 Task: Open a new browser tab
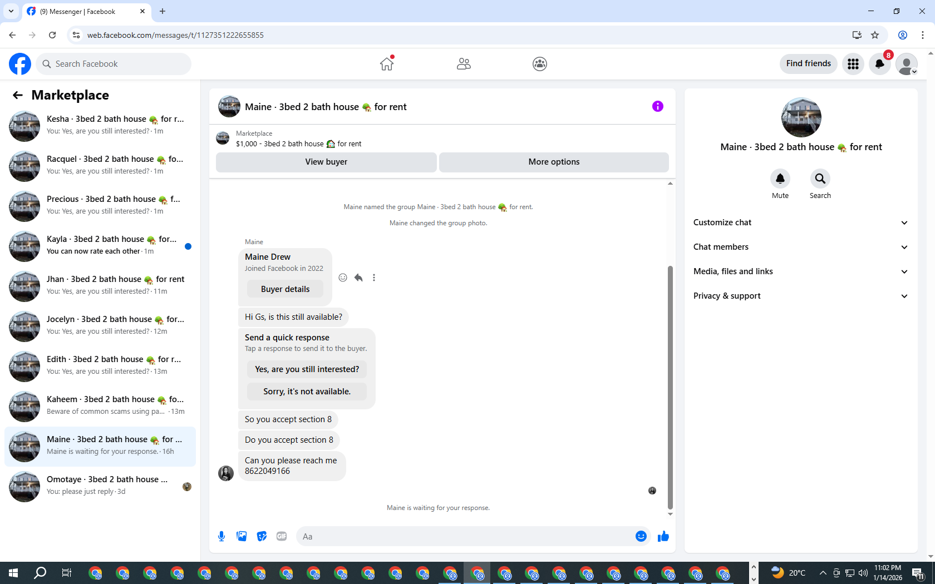[x=163, y=11]
